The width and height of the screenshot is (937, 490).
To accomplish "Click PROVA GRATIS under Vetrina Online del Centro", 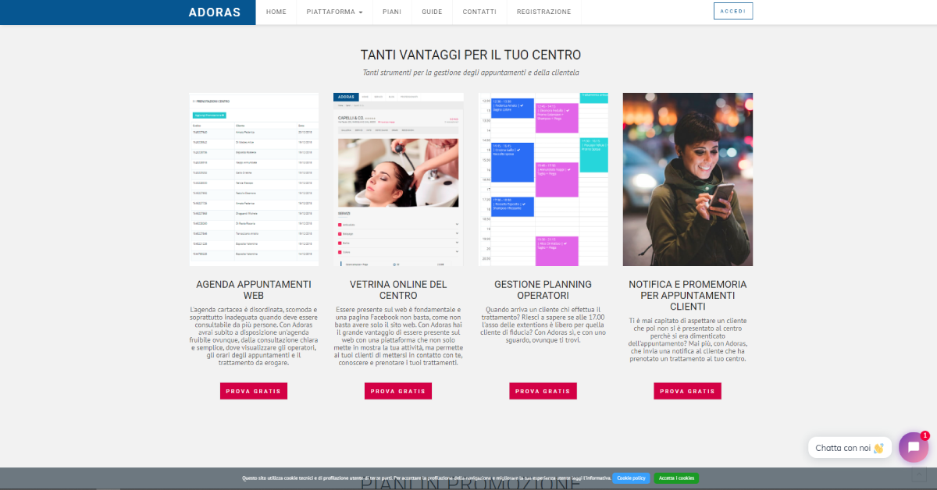I will (x=398, y=391).
